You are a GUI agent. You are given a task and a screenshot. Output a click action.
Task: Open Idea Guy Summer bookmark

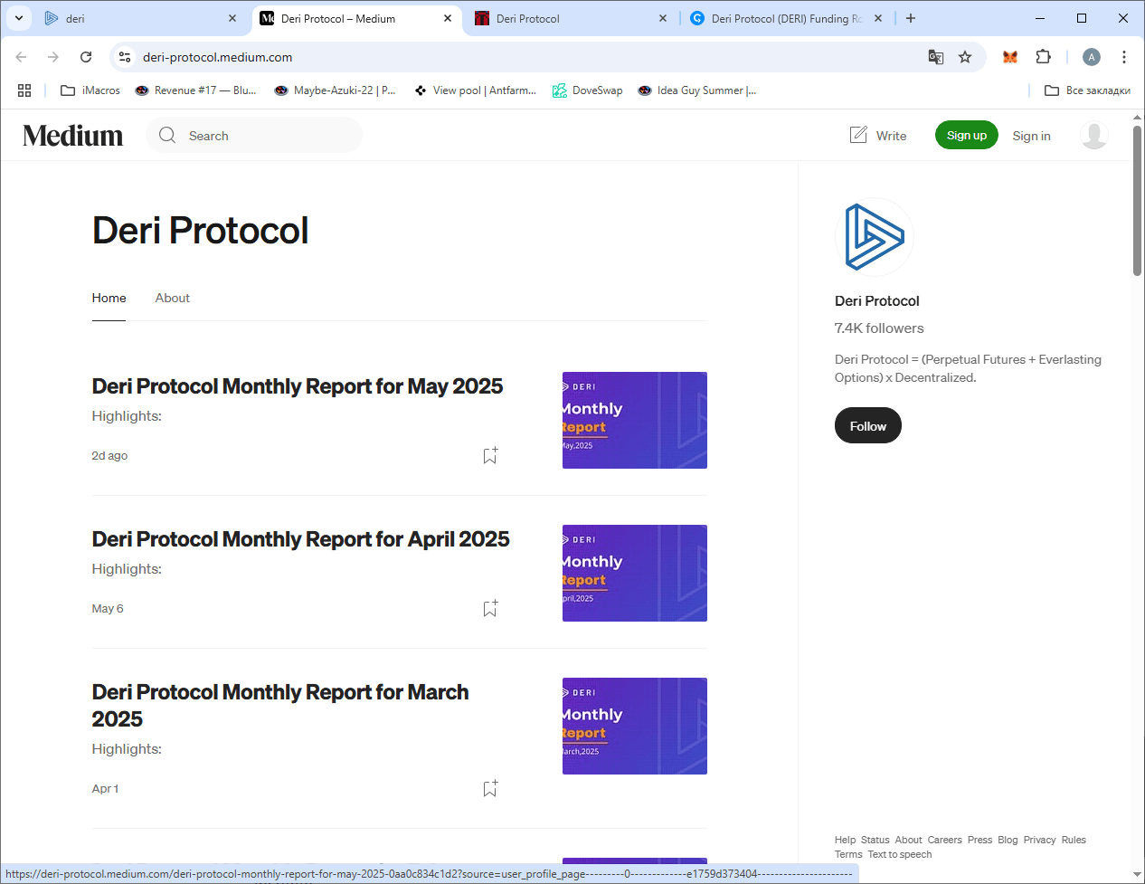(697, 90)
